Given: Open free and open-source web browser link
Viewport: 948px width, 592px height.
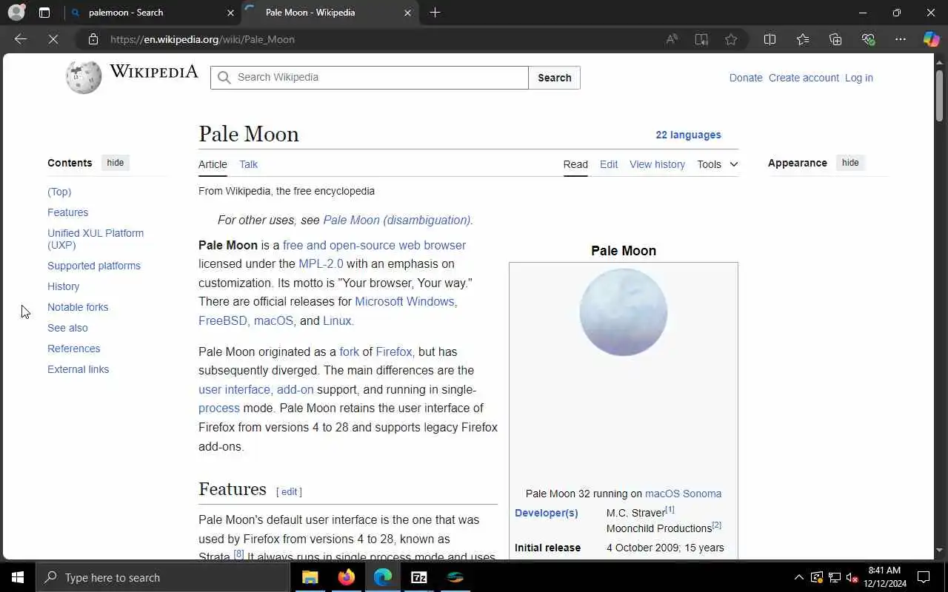Looking at the screenshot, I should 374,245.
